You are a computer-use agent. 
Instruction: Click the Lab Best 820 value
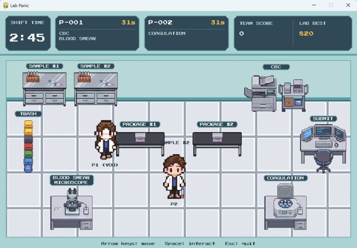click(306, 34)
